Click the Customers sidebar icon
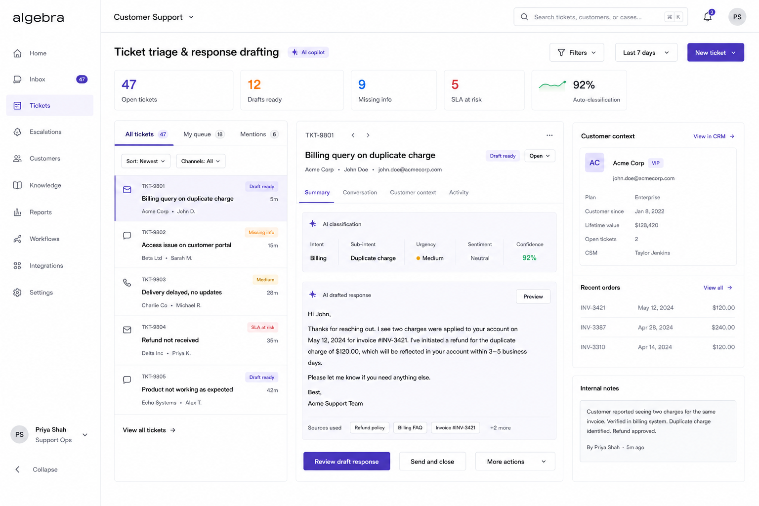Screen dimensions: 759x506 pos(17,159)
